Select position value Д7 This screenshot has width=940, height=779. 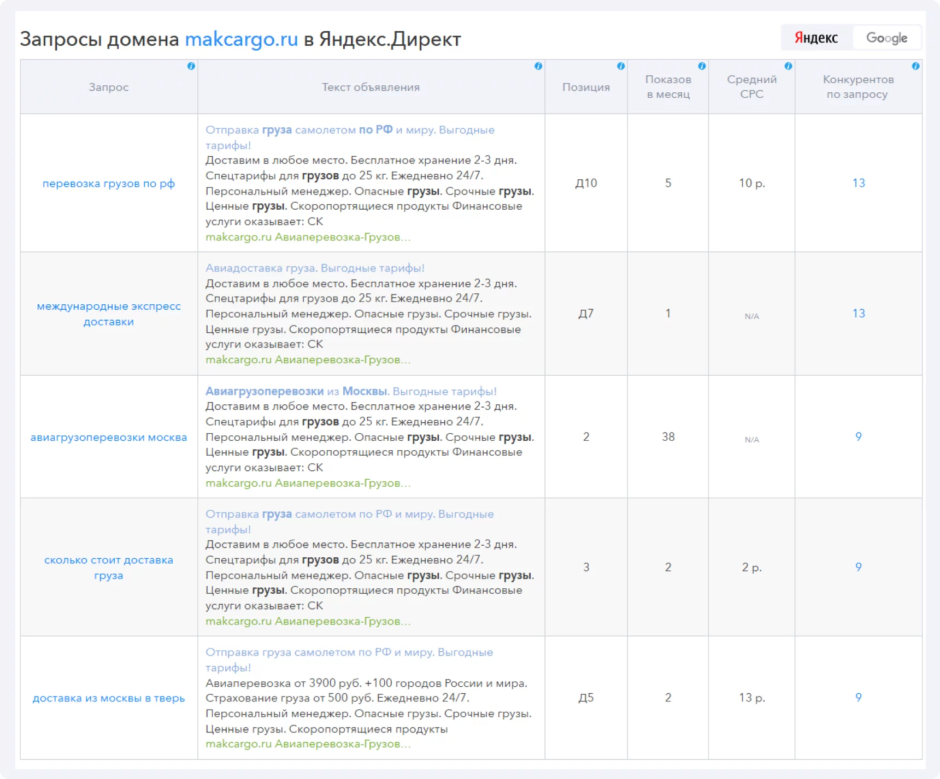tap(586, 314)
